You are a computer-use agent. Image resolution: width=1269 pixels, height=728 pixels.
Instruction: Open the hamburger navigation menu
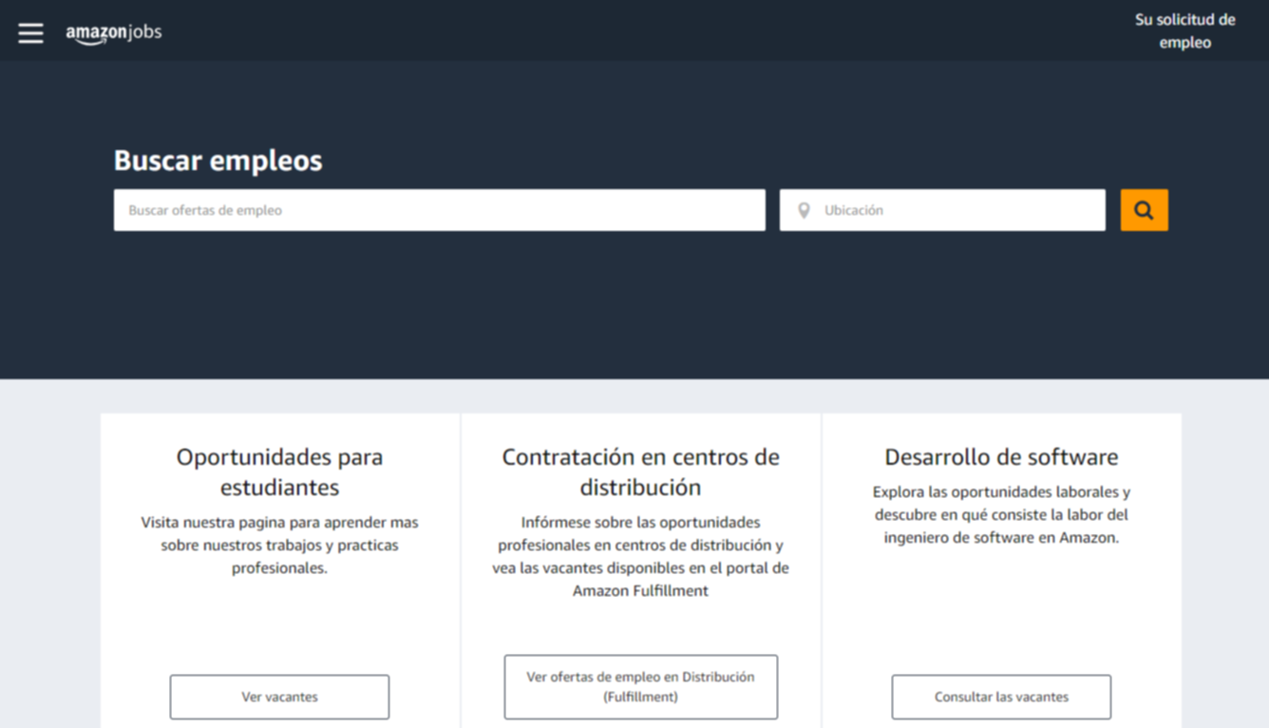(x=30, y=32)
